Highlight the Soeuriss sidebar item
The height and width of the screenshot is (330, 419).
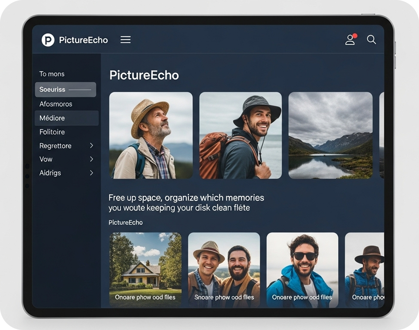(x=52, y=89)
